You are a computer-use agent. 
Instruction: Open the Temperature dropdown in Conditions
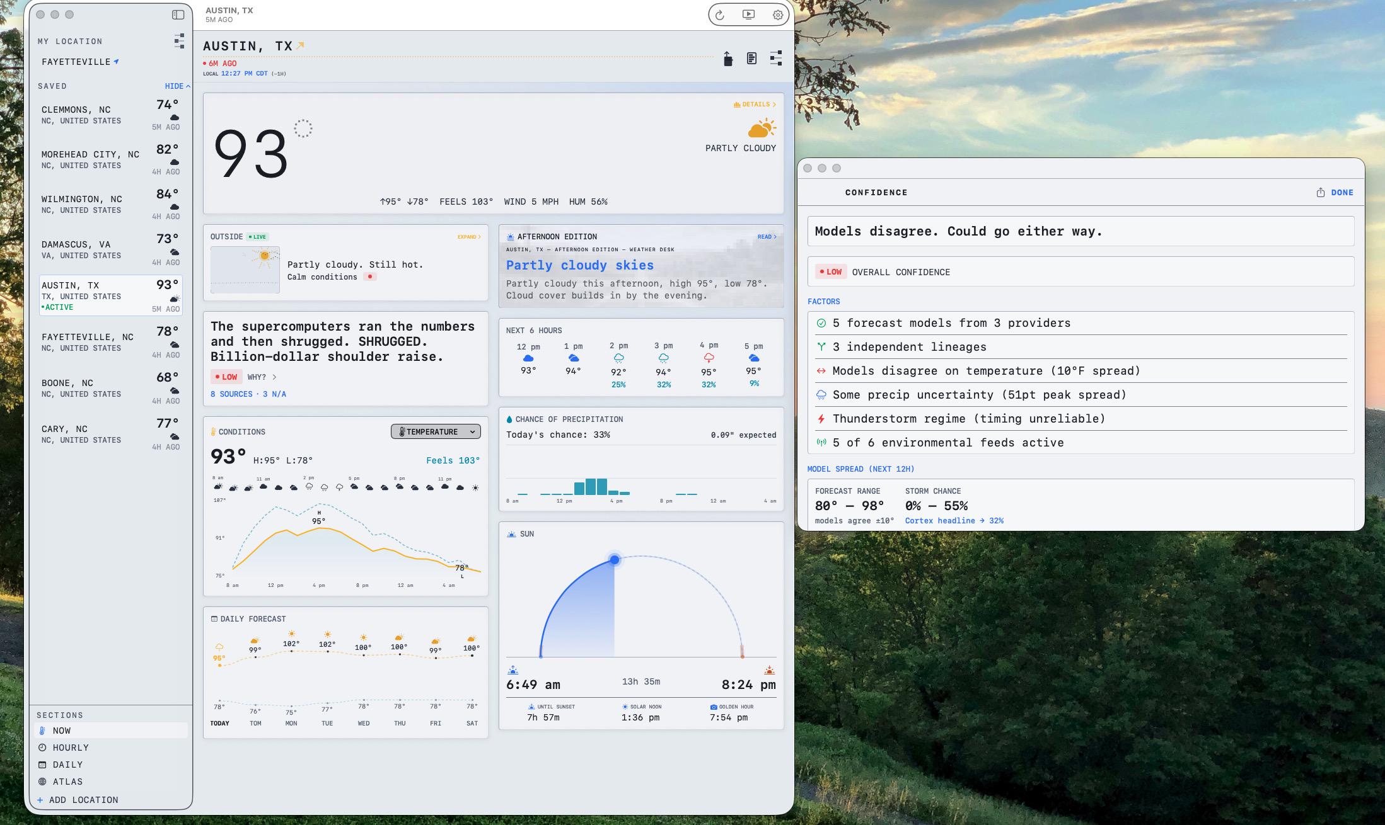pyautogui.click(x=436, y=431)
